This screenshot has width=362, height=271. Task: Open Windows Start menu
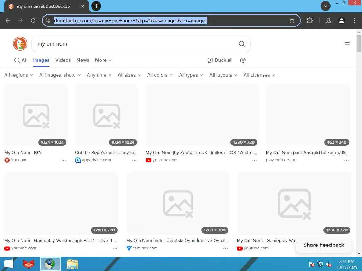point(9,264)
